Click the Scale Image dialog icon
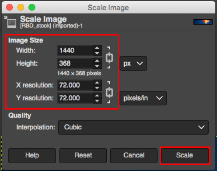Image resolution: width=217 pixels, height=171 pixels. [x=10, y=22]
